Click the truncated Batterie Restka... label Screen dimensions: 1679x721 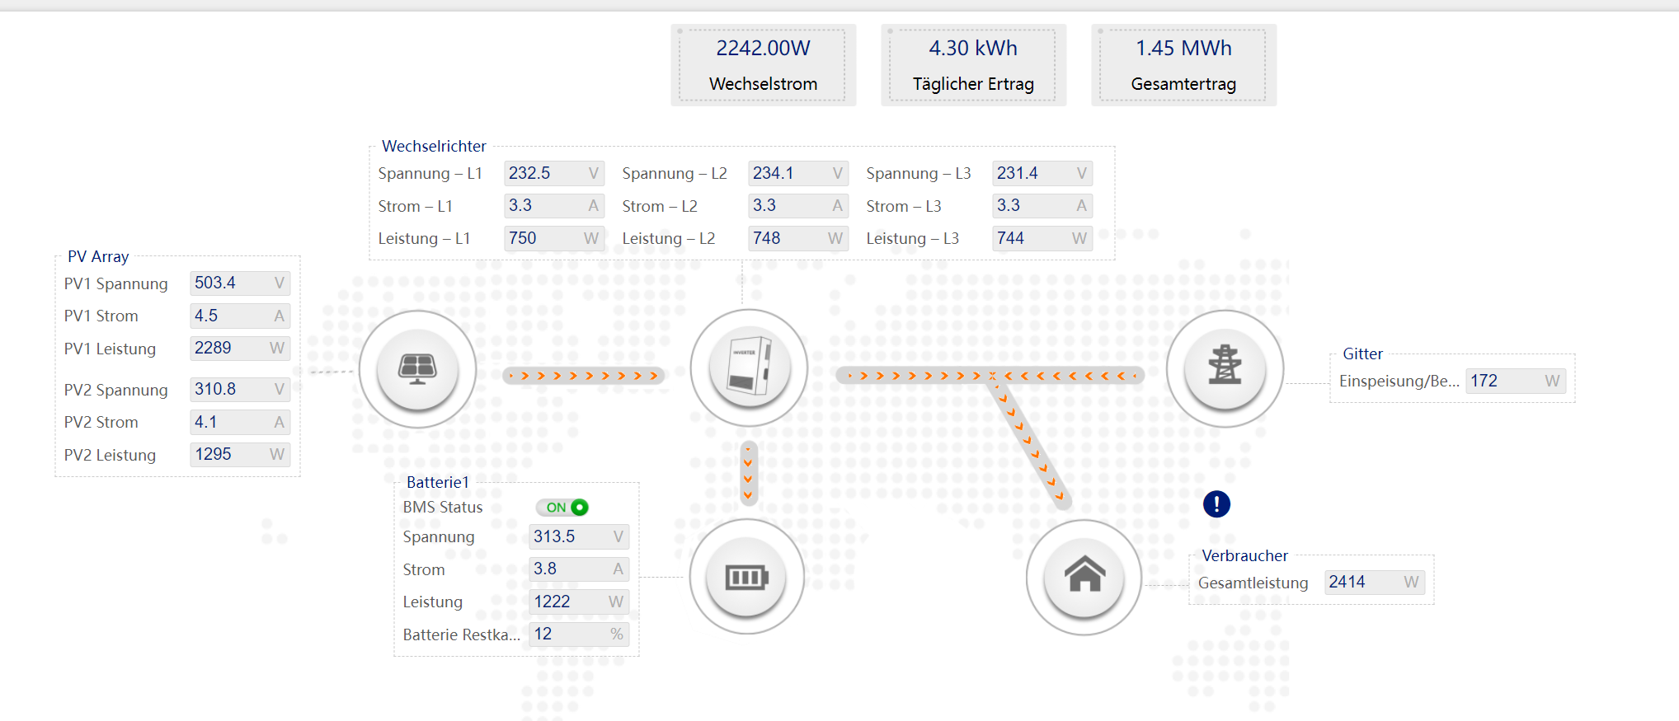pos(461,634)
